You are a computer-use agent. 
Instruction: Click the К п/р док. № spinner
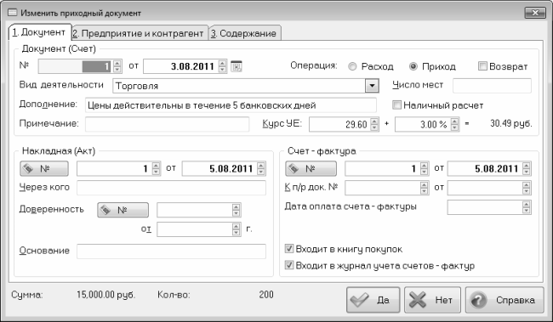[425, 188]
